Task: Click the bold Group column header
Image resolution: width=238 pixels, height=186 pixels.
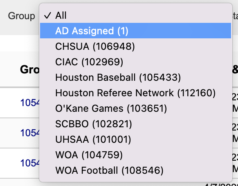Action: [30, 70]
